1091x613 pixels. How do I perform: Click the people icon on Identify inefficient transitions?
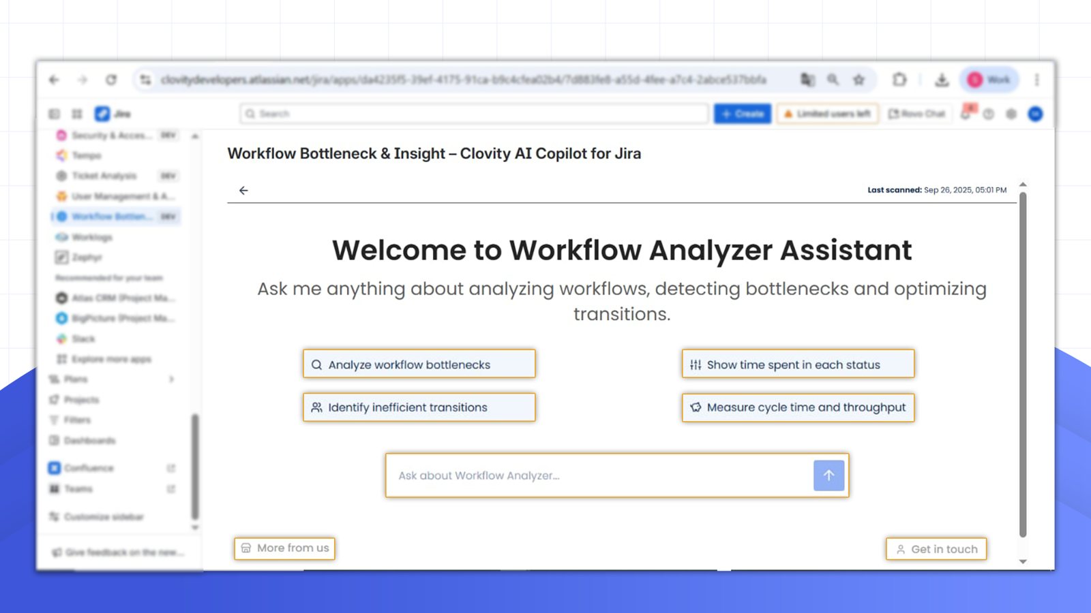click(316, 407)
